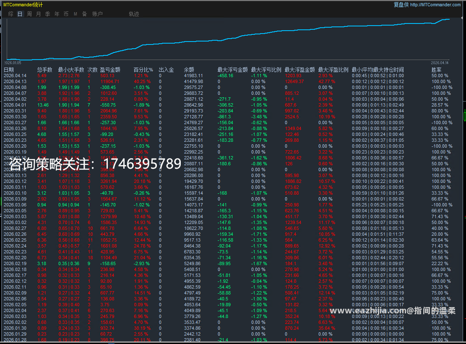Click the chart end date label 2026.04.14
This screenshot has width=466, height=344.
440,63
